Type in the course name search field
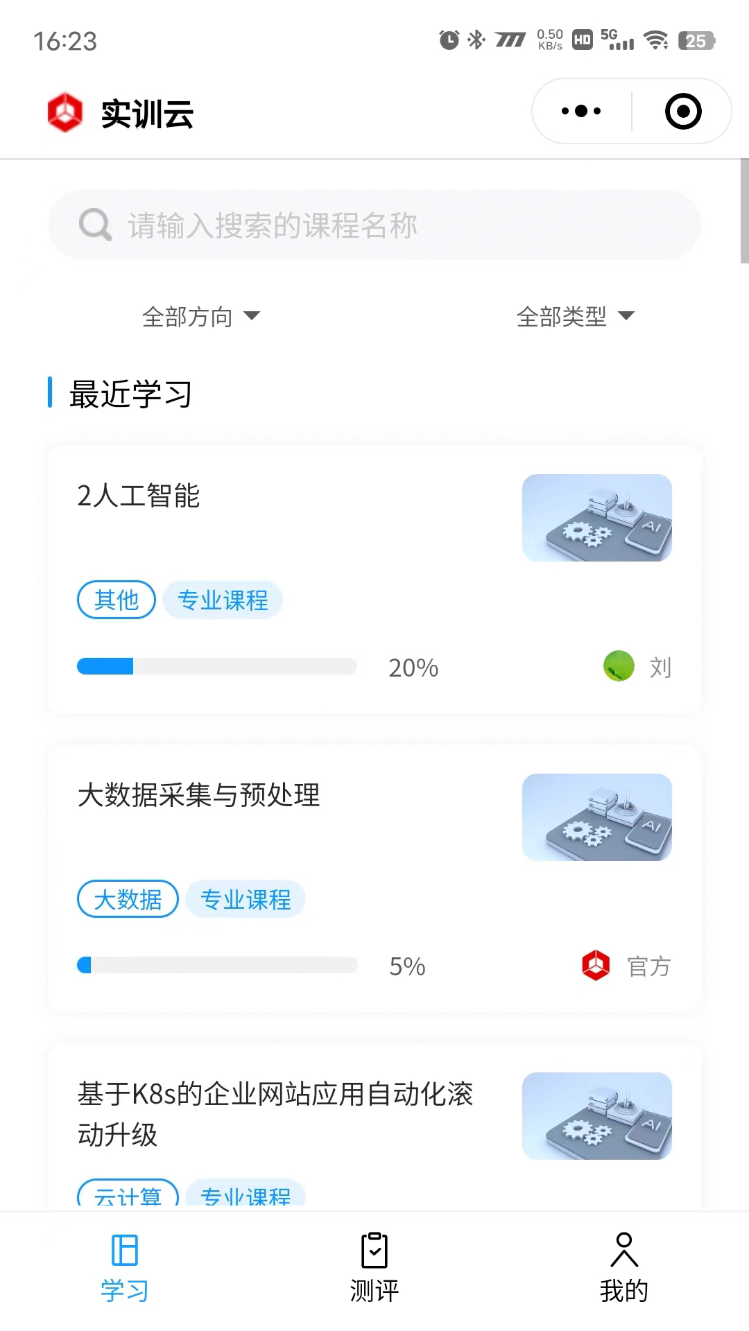 [388, 225]
